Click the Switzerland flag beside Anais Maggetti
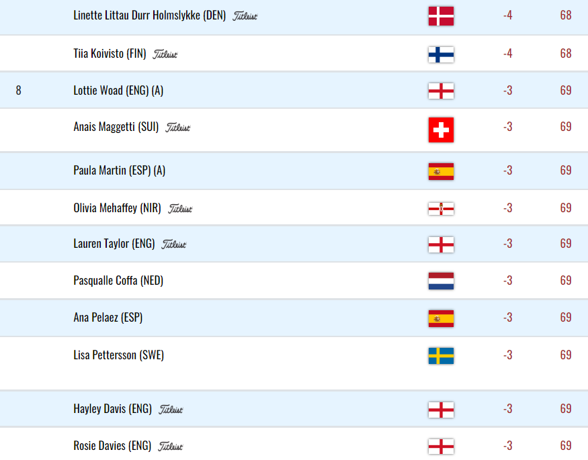The width and height of the screenshot is (588, 460). pos(441,130)
